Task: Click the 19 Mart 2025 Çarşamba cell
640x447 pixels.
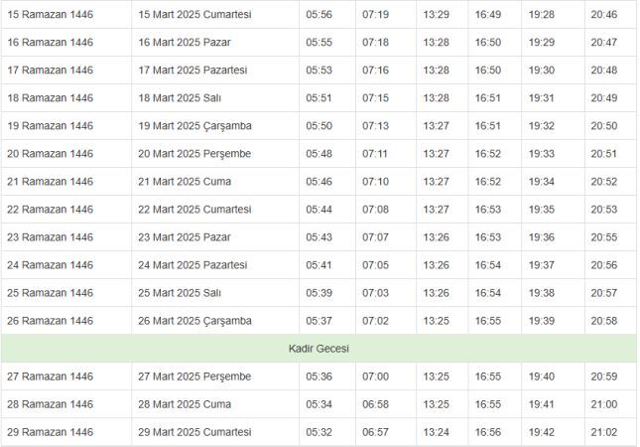Action: (x=215, y=126)
